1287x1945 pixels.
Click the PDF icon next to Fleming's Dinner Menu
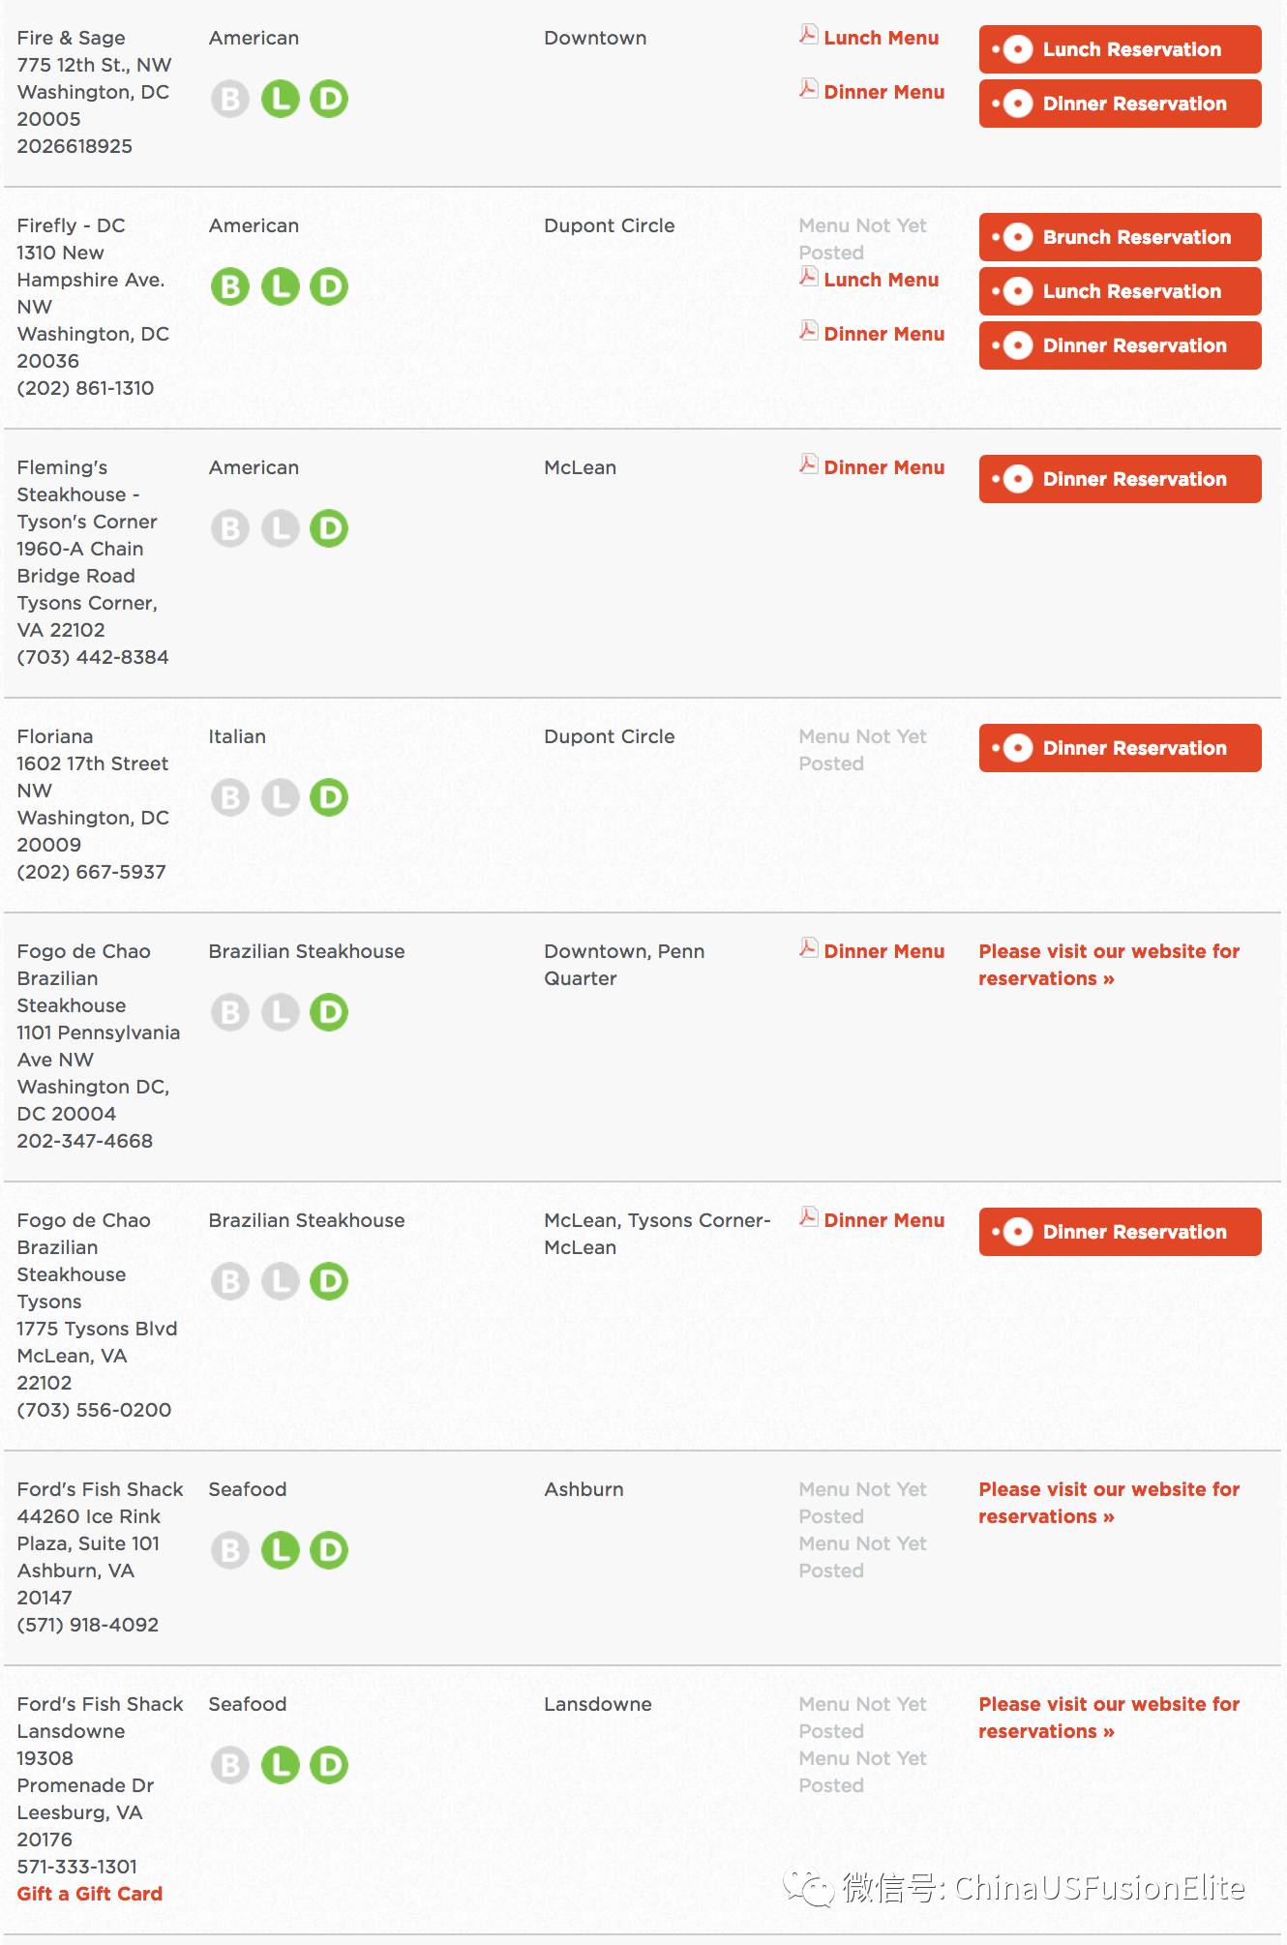[808, 464]
